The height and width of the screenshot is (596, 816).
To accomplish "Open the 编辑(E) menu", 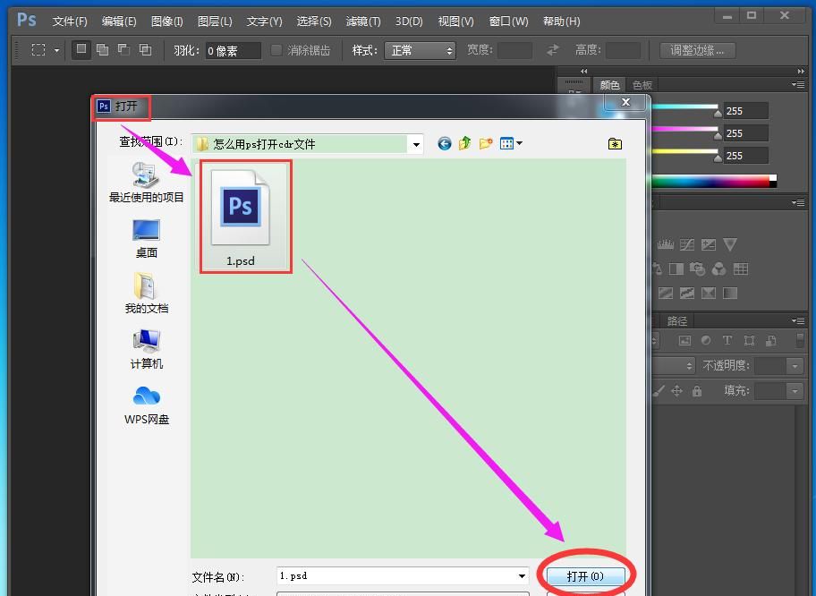I will coord(119,21).
